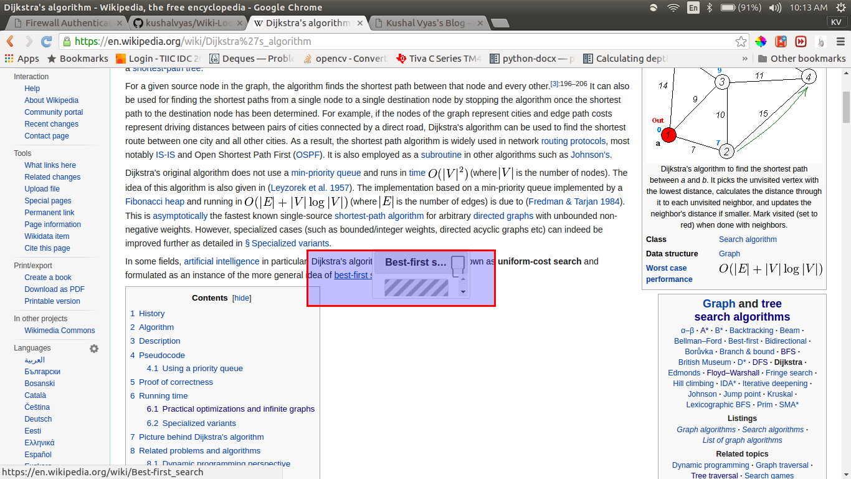This screenshot has width=851, height=479.
Task: Open the Fibonacci heap link
Action: pyautogui.click(x=155, y=201)
